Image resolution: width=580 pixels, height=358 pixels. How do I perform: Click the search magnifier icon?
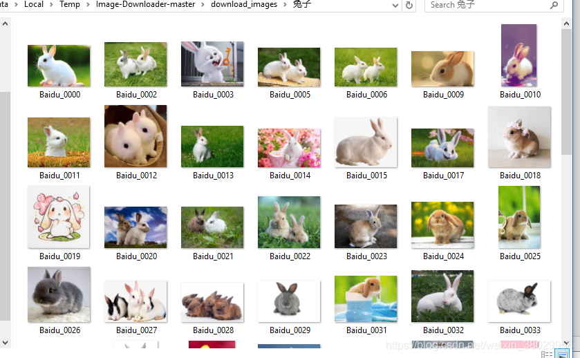(x=554, y=5)
